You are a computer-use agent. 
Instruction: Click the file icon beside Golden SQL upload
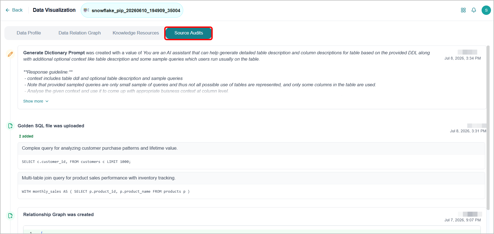pos(10,126)
